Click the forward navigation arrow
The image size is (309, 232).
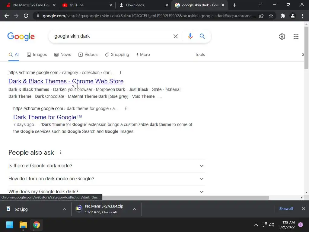16,16
